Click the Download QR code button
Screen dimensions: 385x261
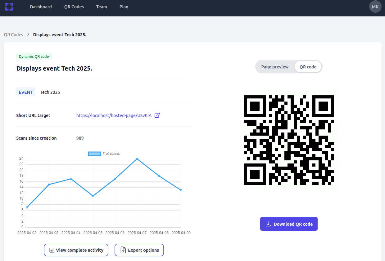click(x=289, y=224)
